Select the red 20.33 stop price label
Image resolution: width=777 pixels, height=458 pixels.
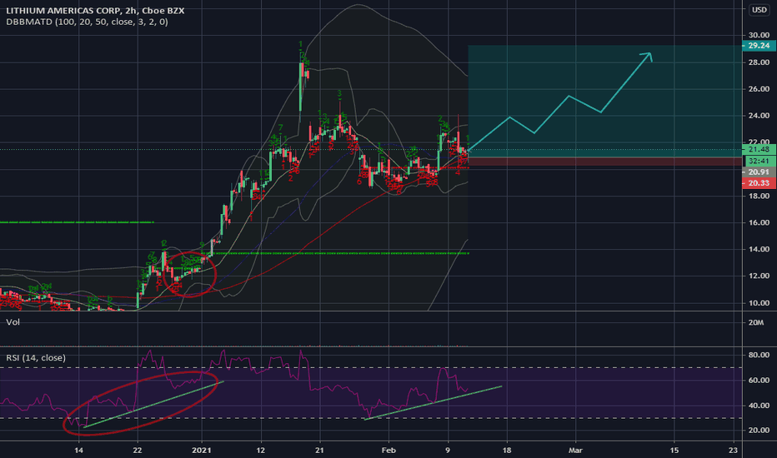pyautogui.click(x=759, y=183)
